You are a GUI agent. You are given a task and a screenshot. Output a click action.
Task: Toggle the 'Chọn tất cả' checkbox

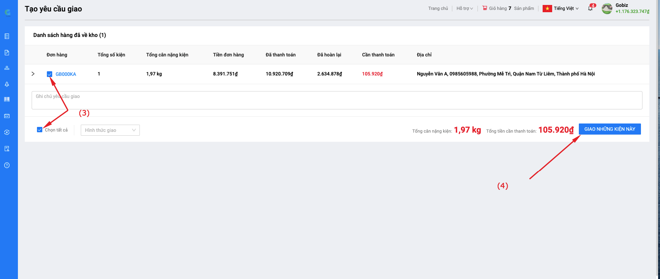pyautogui.click(x=40, y=130)
